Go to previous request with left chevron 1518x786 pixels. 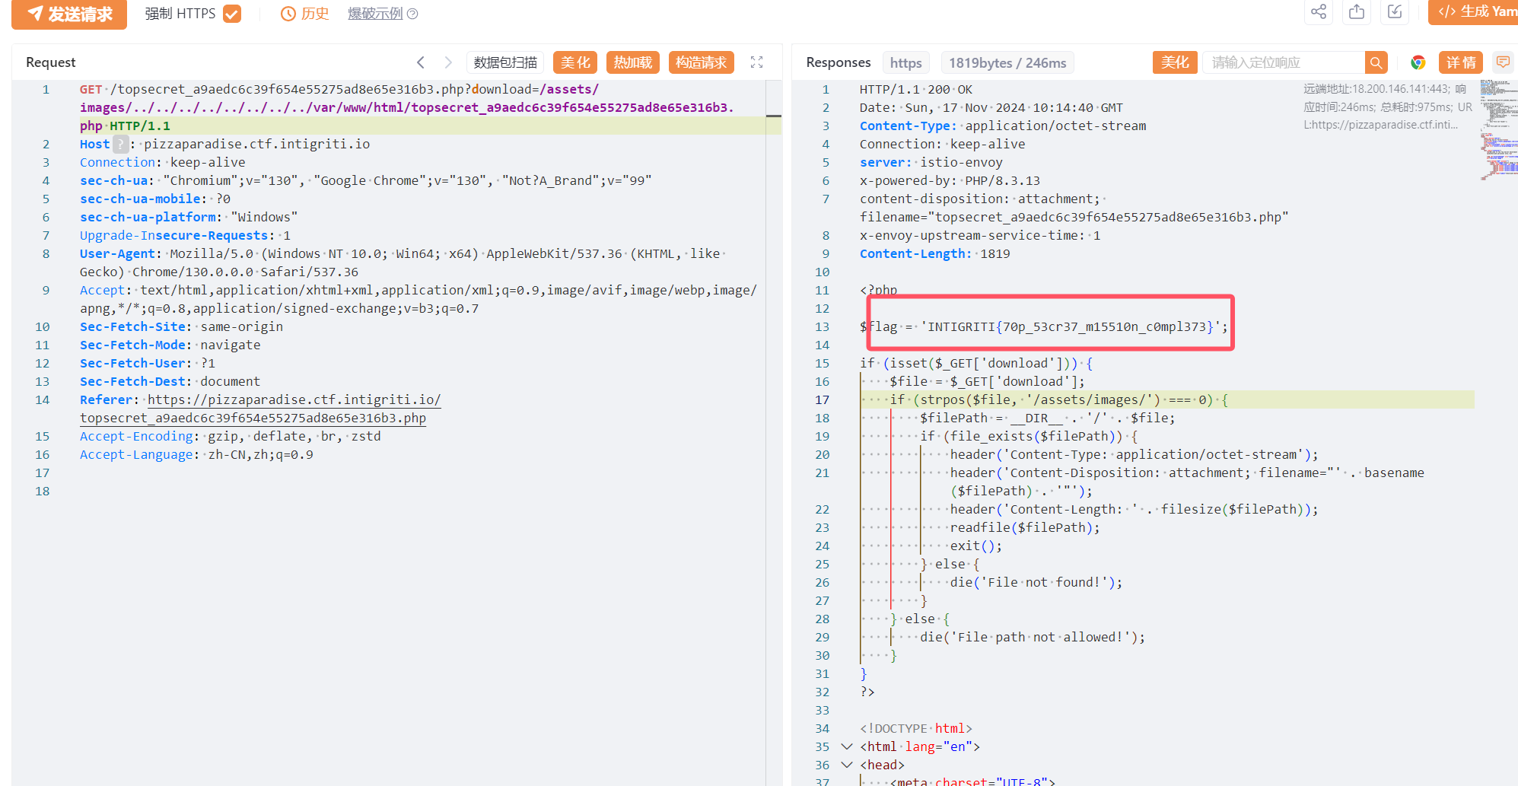point(421,62)
